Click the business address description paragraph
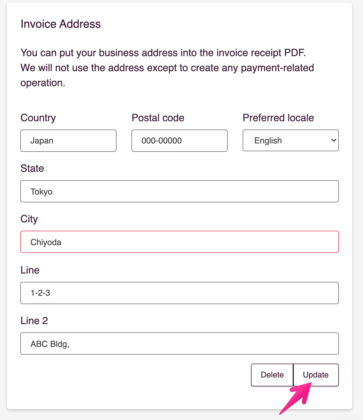Screen dimensions: 363x420 pos(167,68)
